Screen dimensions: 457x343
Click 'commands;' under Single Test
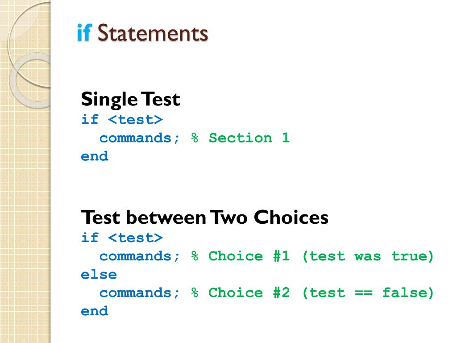click(x=139, y=138)
